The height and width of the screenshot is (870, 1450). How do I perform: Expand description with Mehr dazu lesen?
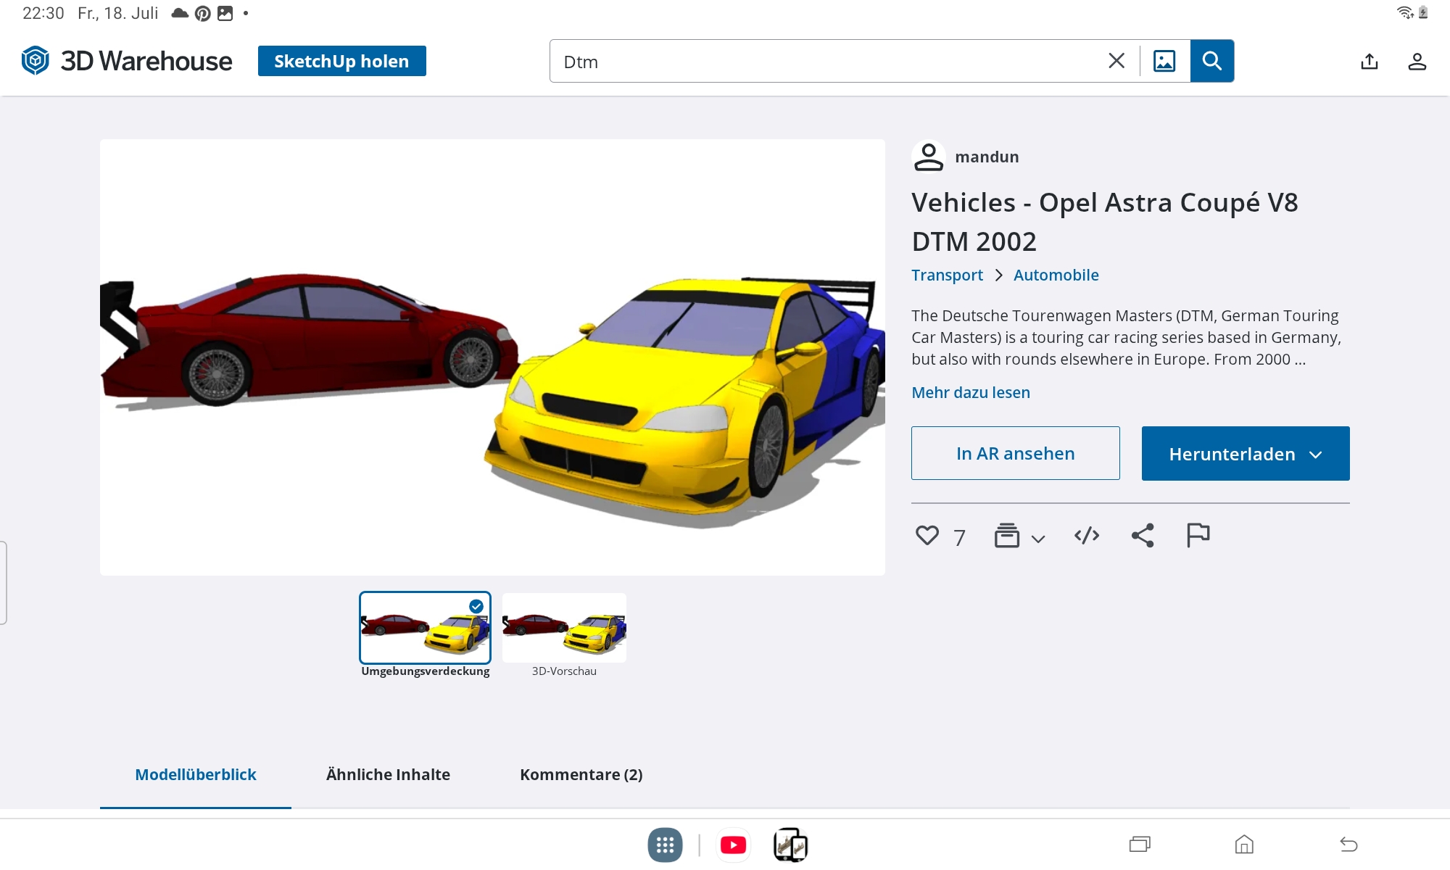(970, 392)
